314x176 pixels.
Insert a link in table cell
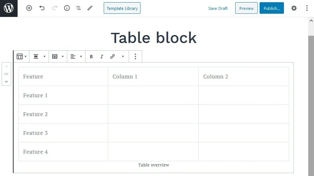coord(112,56)
